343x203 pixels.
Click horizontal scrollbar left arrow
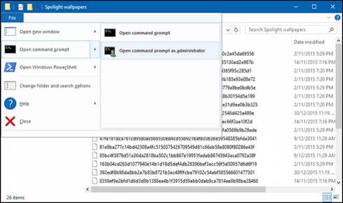click(87, 189)
